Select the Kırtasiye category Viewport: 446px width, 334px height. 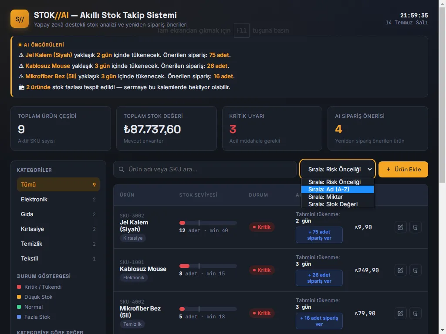pos(58,229)
